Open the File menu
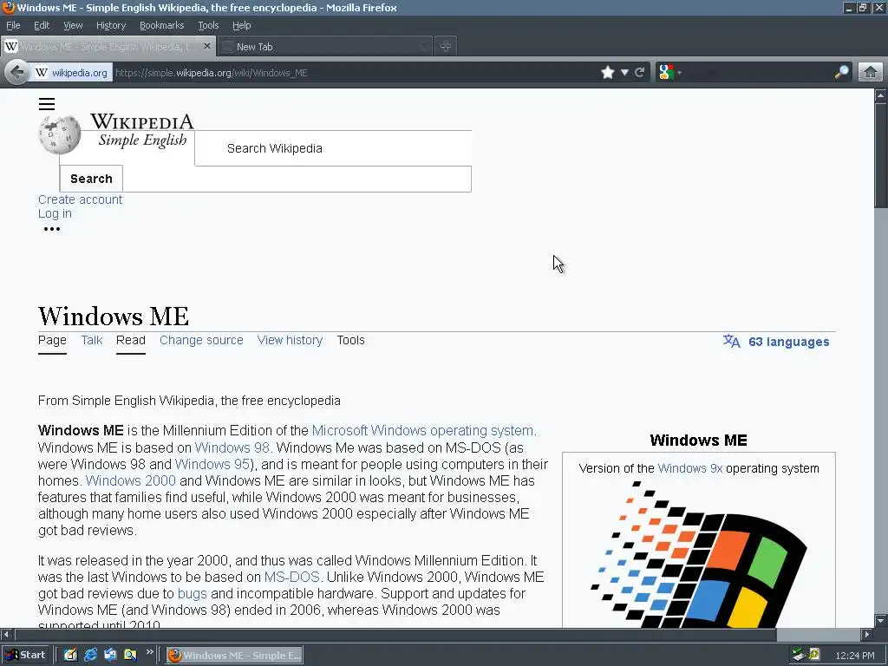The height and width of the screenshot is (666, 888). click(13, 25)
